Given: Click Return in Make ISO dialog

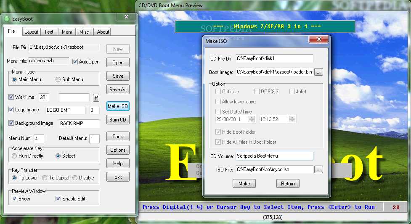Looking at the screenshot, I should tap(288, 184).
